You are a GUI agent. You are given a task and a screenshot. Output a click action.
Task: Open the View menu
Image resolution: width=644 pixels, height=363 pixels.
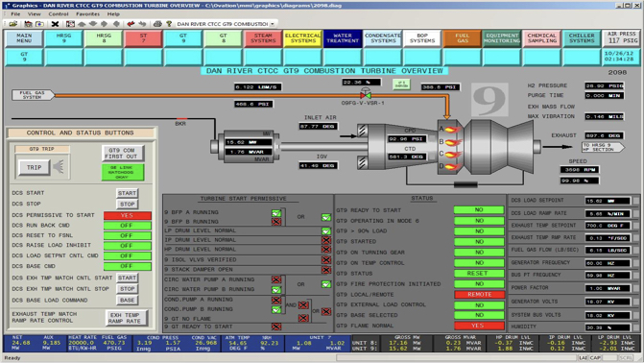click(x=35, y=14)
